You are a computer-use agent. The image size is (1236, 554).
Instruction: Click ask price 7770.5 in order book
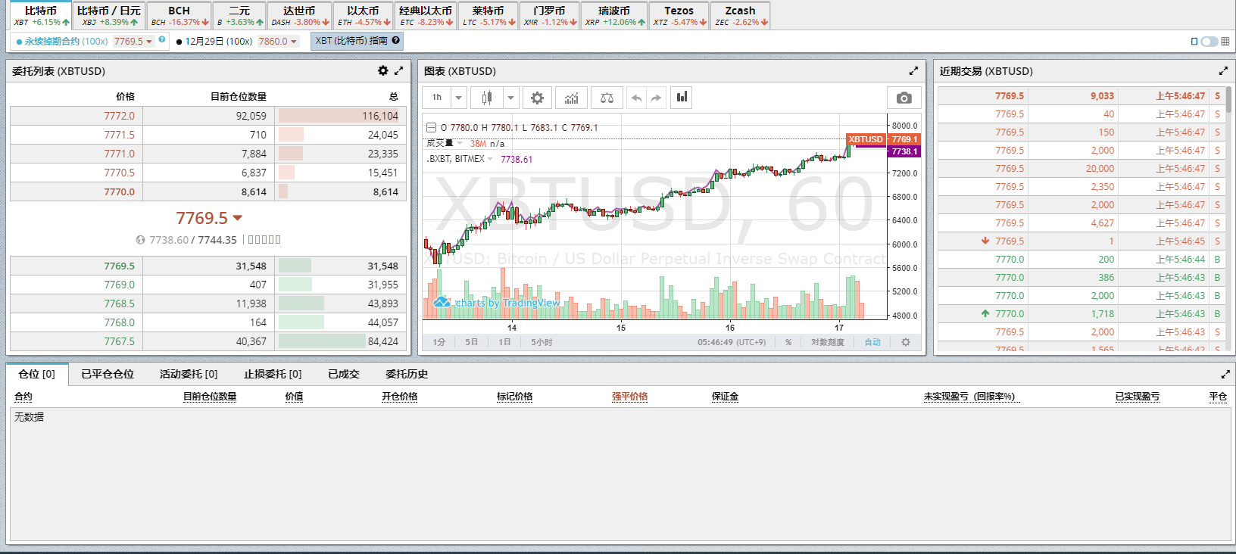click(x=119, y=173)
